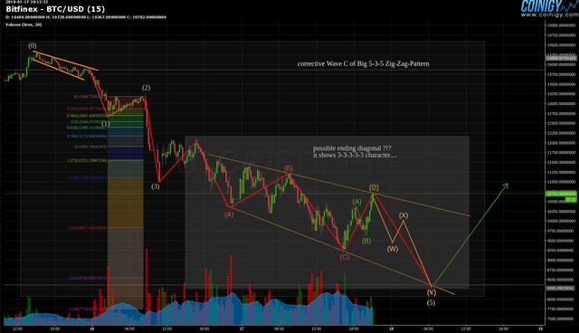Viewport: 579px width, 333px height.
Task: Click the 16 date label on time axis
Action: (x=92, y=328)
